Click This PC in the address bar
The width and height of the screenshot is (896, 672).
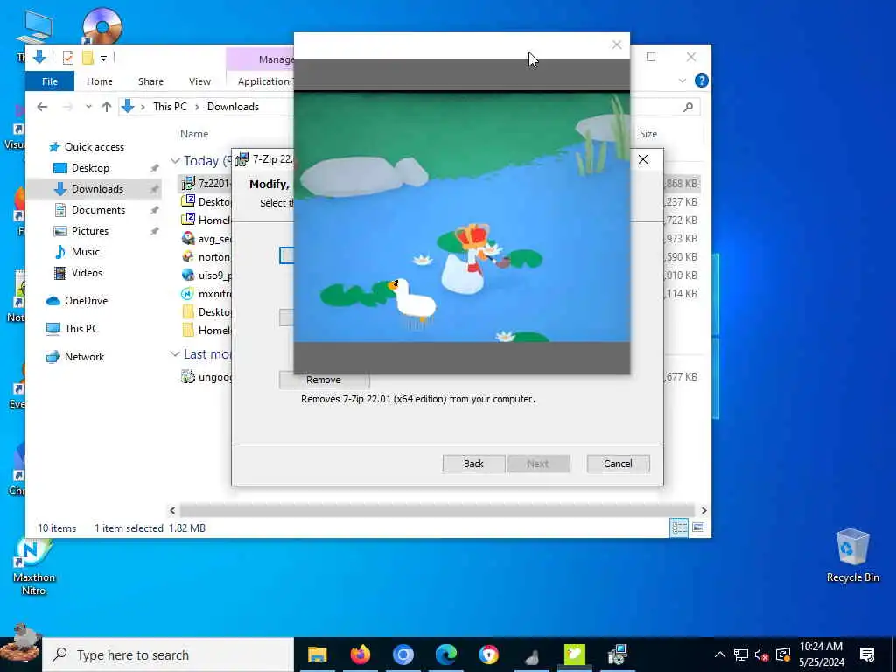pyautogui.click(x=170, y=107)
